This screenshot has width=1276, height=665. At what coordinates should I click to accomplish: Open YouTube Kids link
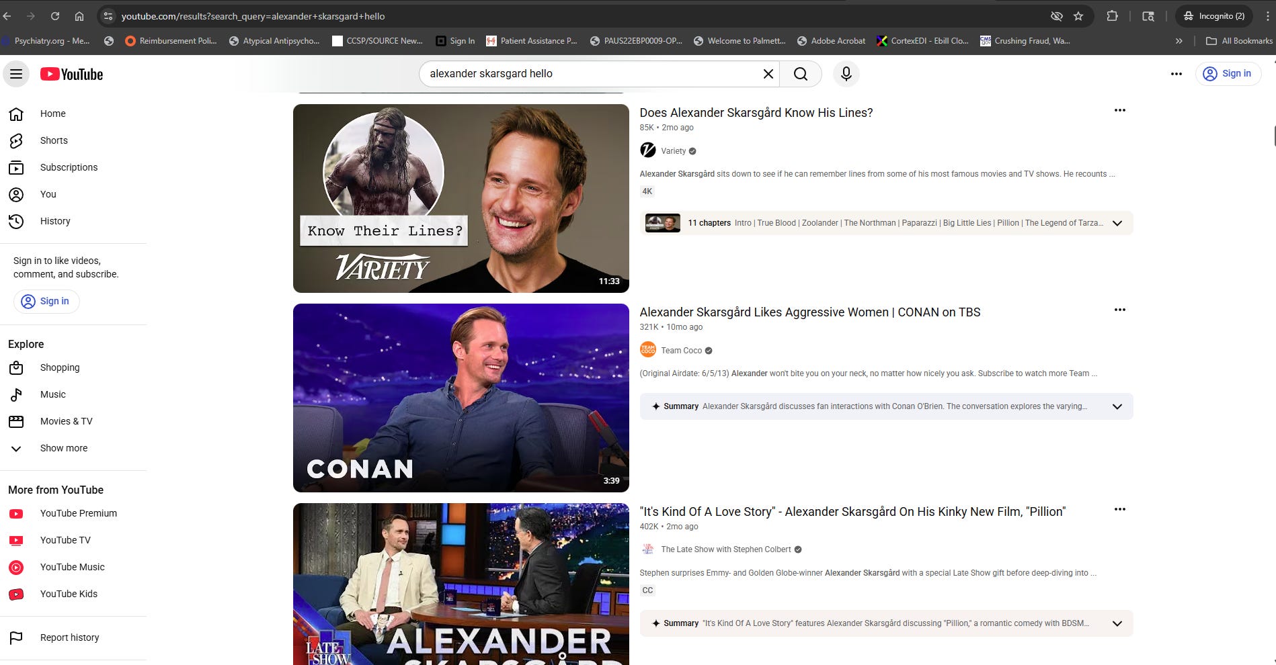[x=73, y=594]
